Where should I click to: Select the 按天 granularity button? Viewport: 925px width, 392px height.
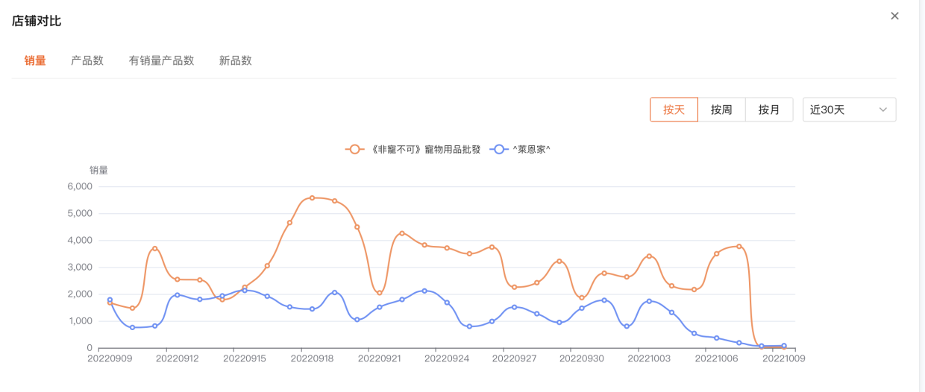pyautogui.click(x=674, y=110)
